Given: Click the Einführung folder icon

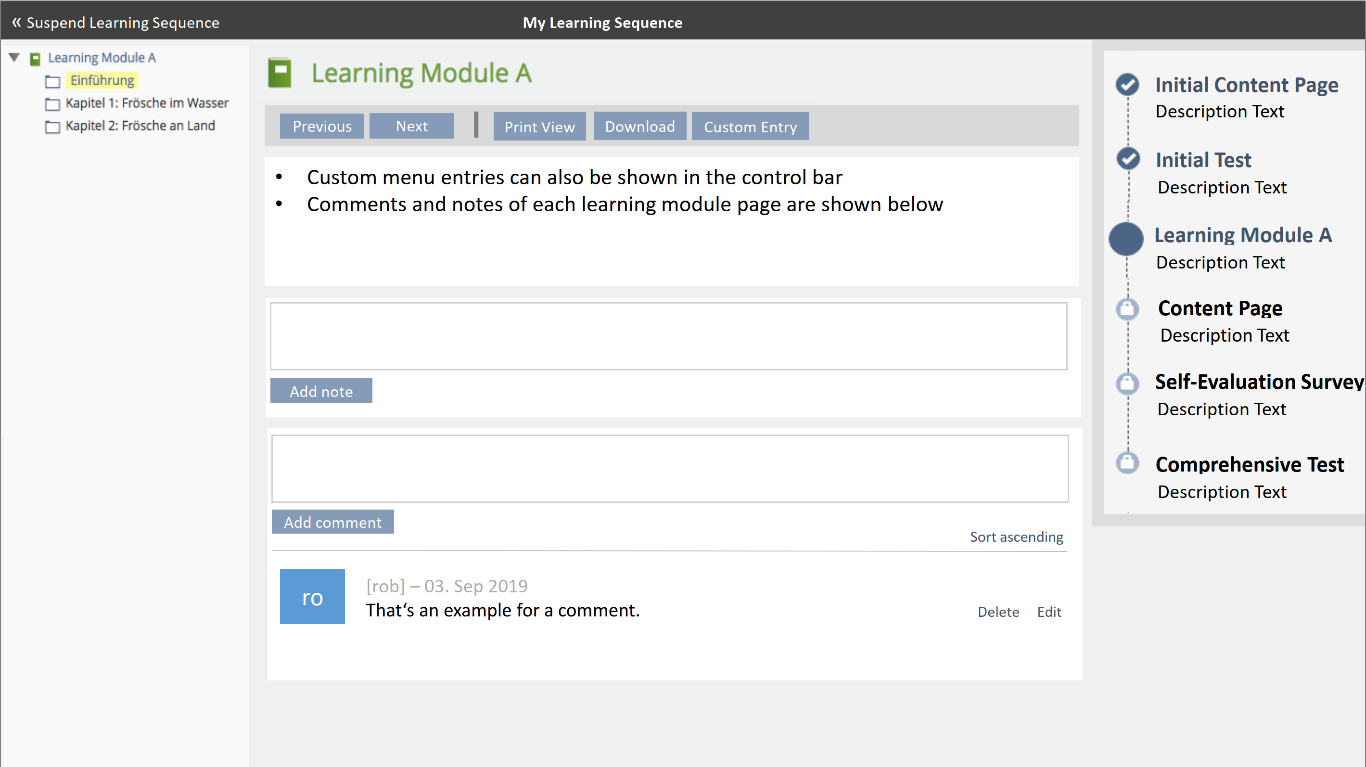Looking at the screenshot, I should [x=52, y=81].
